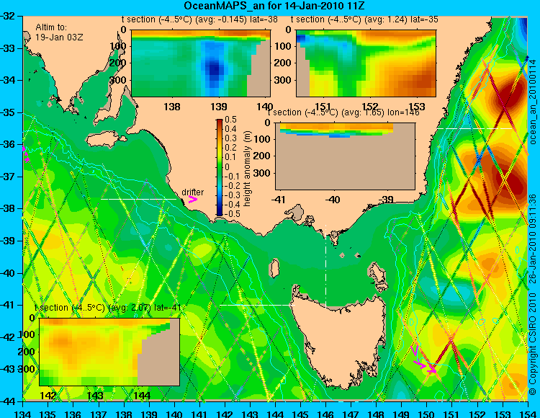Click main longitude axis label "146"
The height and width of the screenshot is (418, 540).
pos(325,414)
